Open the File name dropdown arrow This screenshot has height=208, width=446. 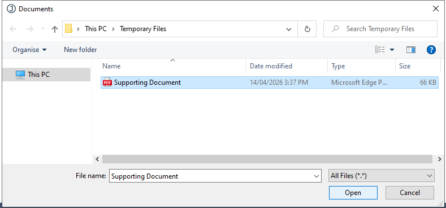(317, 176)
